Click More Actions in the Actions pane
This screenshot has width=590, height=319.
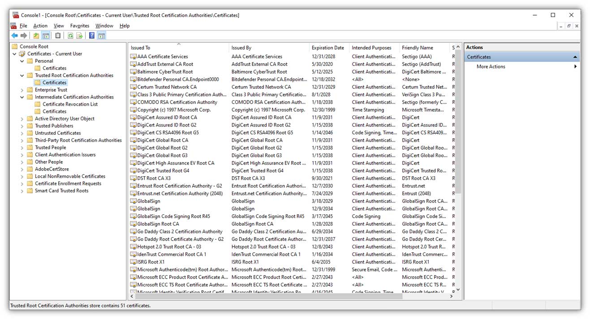491,67
